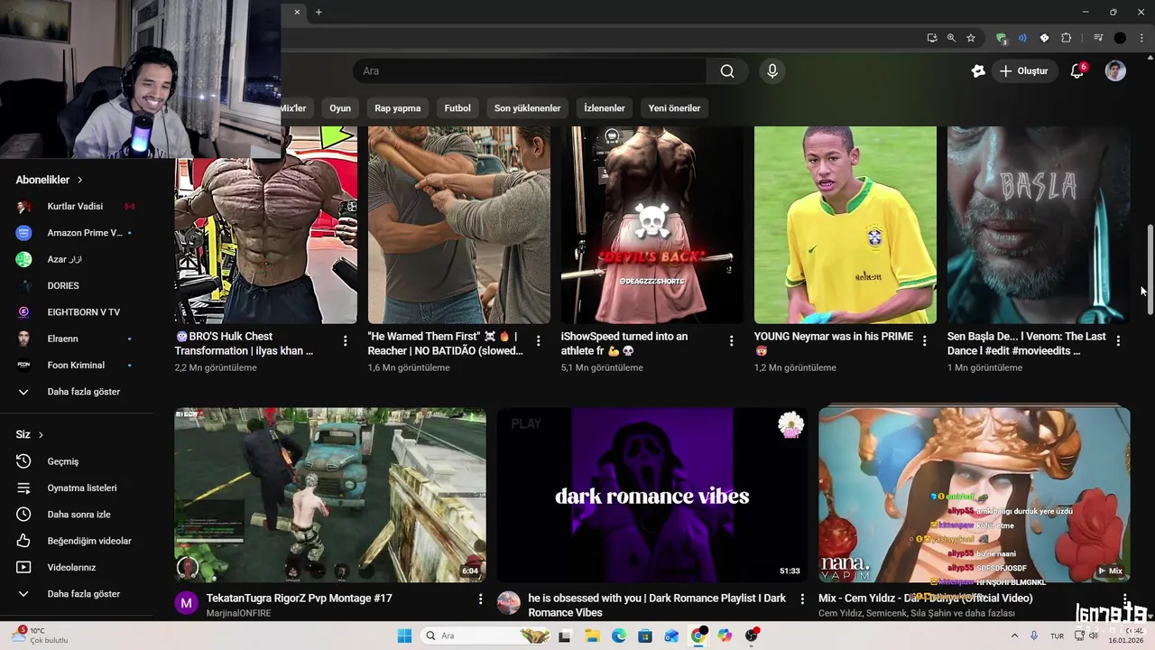Image resolution: width=1155 pixels, height=650 pixels.
Task: Open MarjinalONFIRE channel avatar M
Action: [x=187, y=603]
